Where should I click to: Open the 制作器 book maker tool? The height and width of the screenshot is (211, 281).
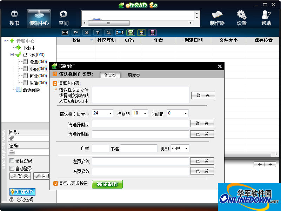coord(217,18)
